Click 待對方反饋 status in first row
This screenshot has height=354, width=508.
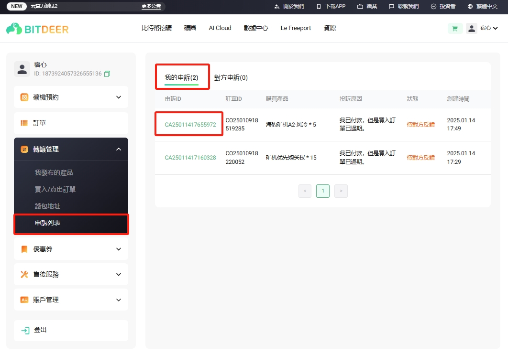[420, 125]
